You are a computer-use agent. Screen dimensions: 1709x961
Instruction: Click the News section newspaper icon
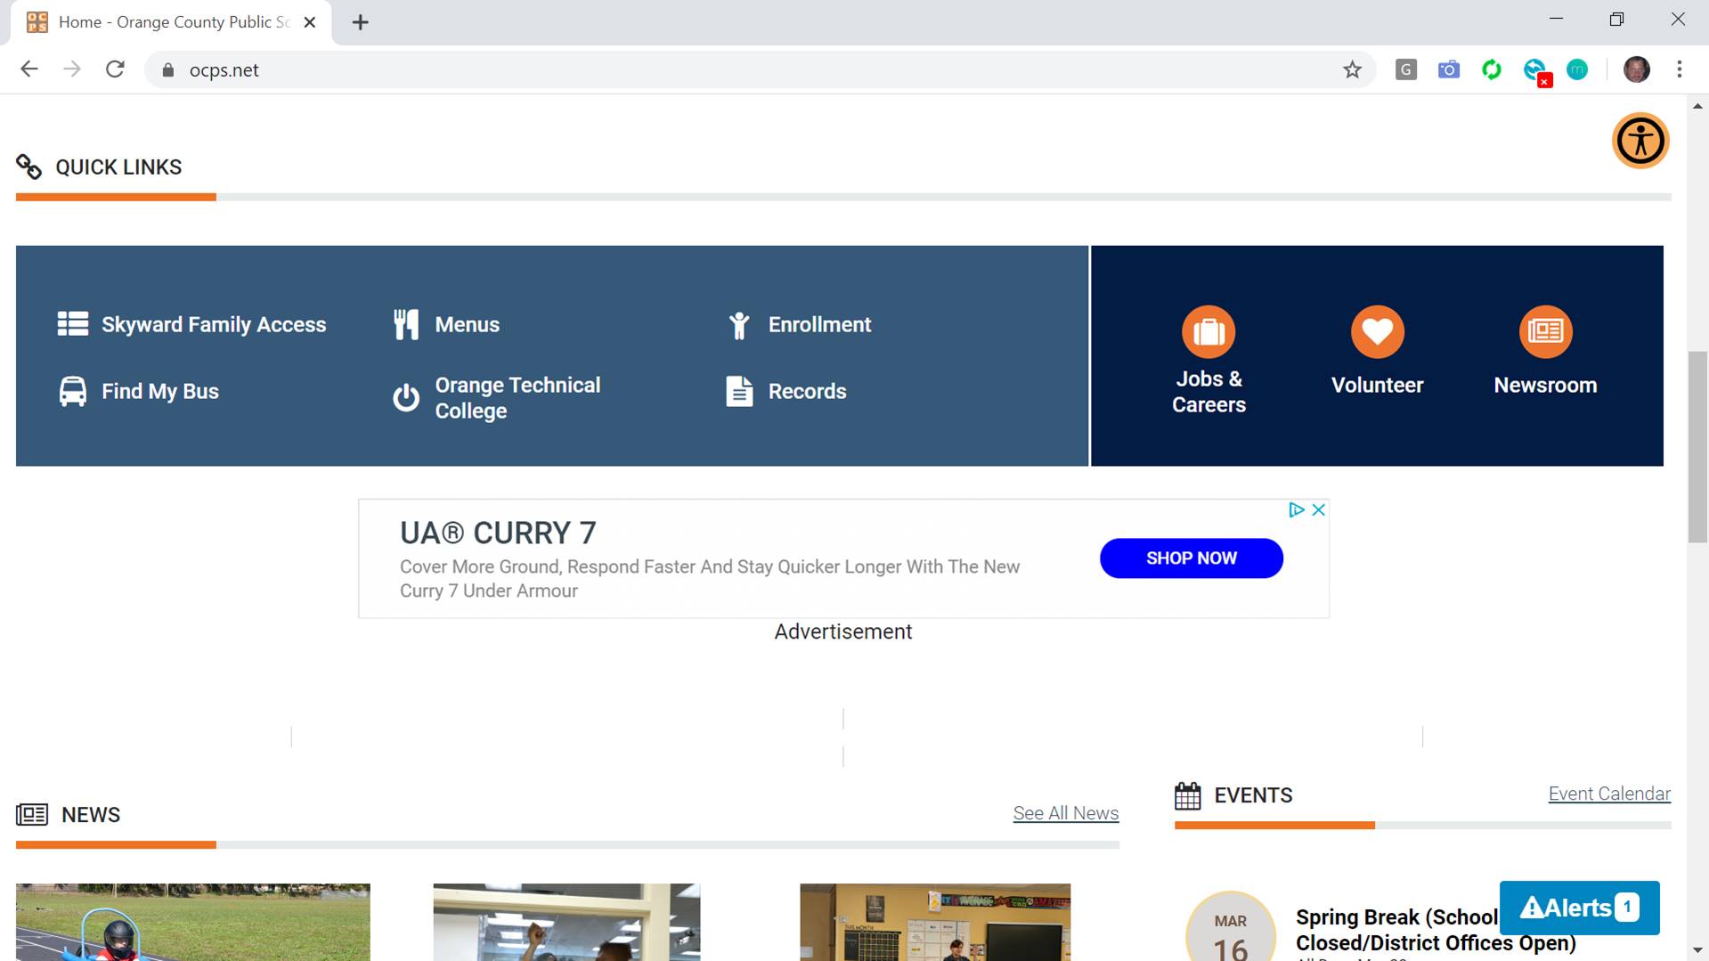(x=32, y=814)
